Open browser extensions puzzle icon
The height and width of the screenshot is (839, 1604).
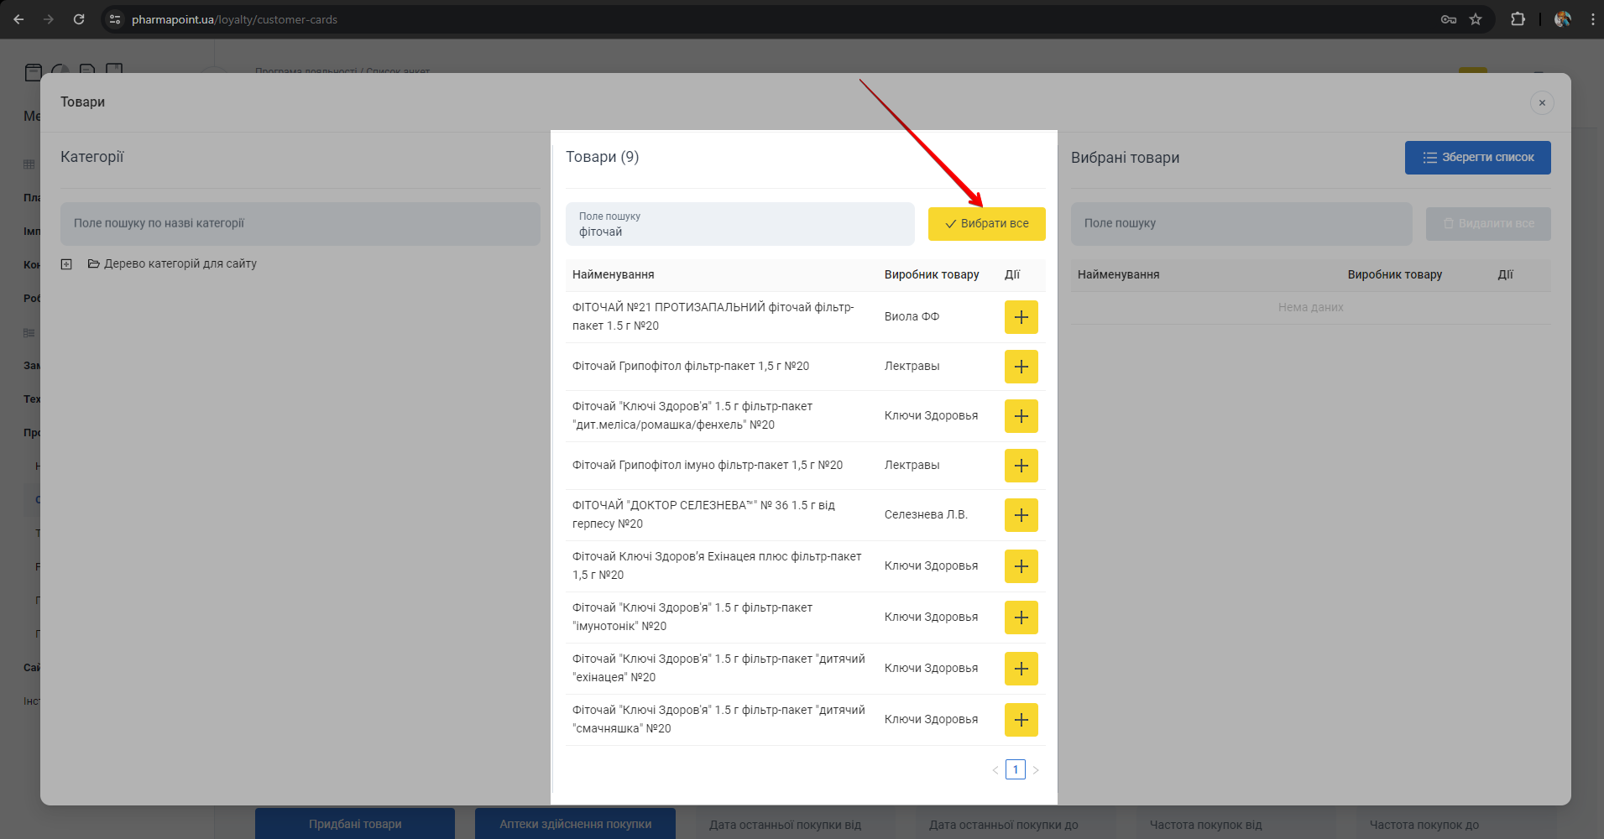click(x=1518, y=19)
